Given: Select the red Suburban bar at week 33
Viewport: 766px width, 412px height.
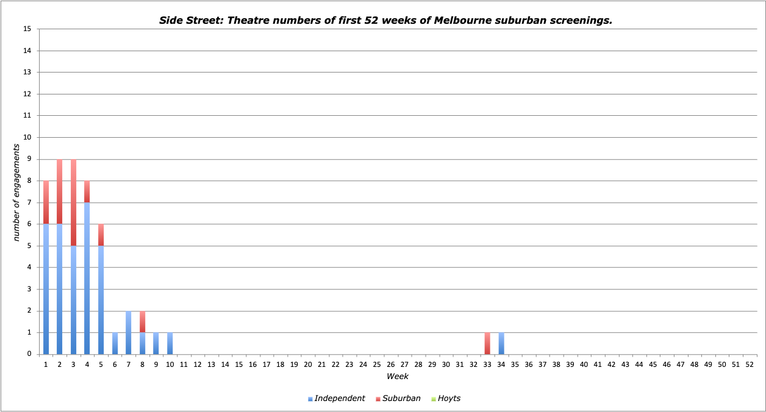Looking at the screenshot, I should pyautogui.click(x=487, y=343).
